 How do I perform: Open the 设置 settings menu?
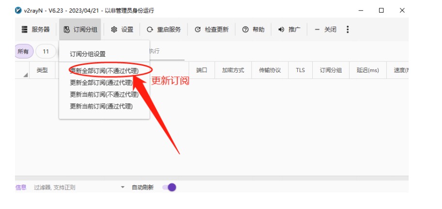click(122, 30)
